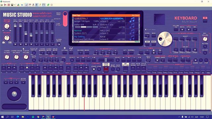
Task: Toggle the AUTO FILL button
Action: pyautogui.click(x=34, y=60)
